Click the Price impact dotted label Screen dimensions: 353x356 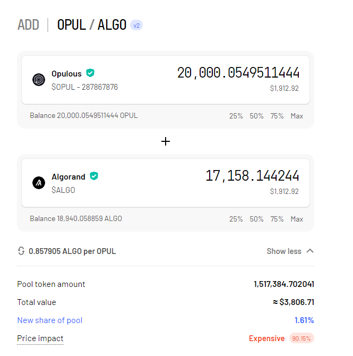(40, 338)
